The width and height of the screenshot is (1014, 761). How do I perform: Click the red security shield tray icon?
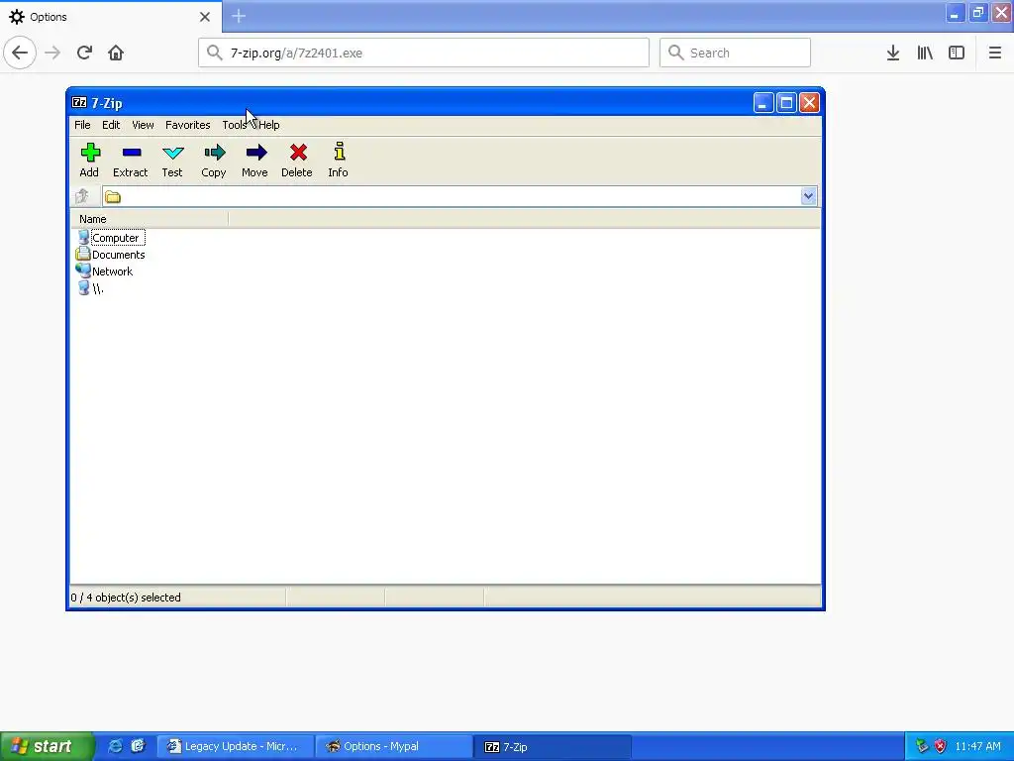click(x=941, y=746)
